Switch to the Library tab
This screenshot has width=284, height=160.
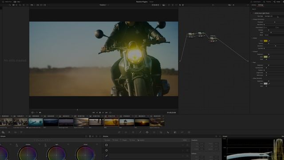coord(254,5)
